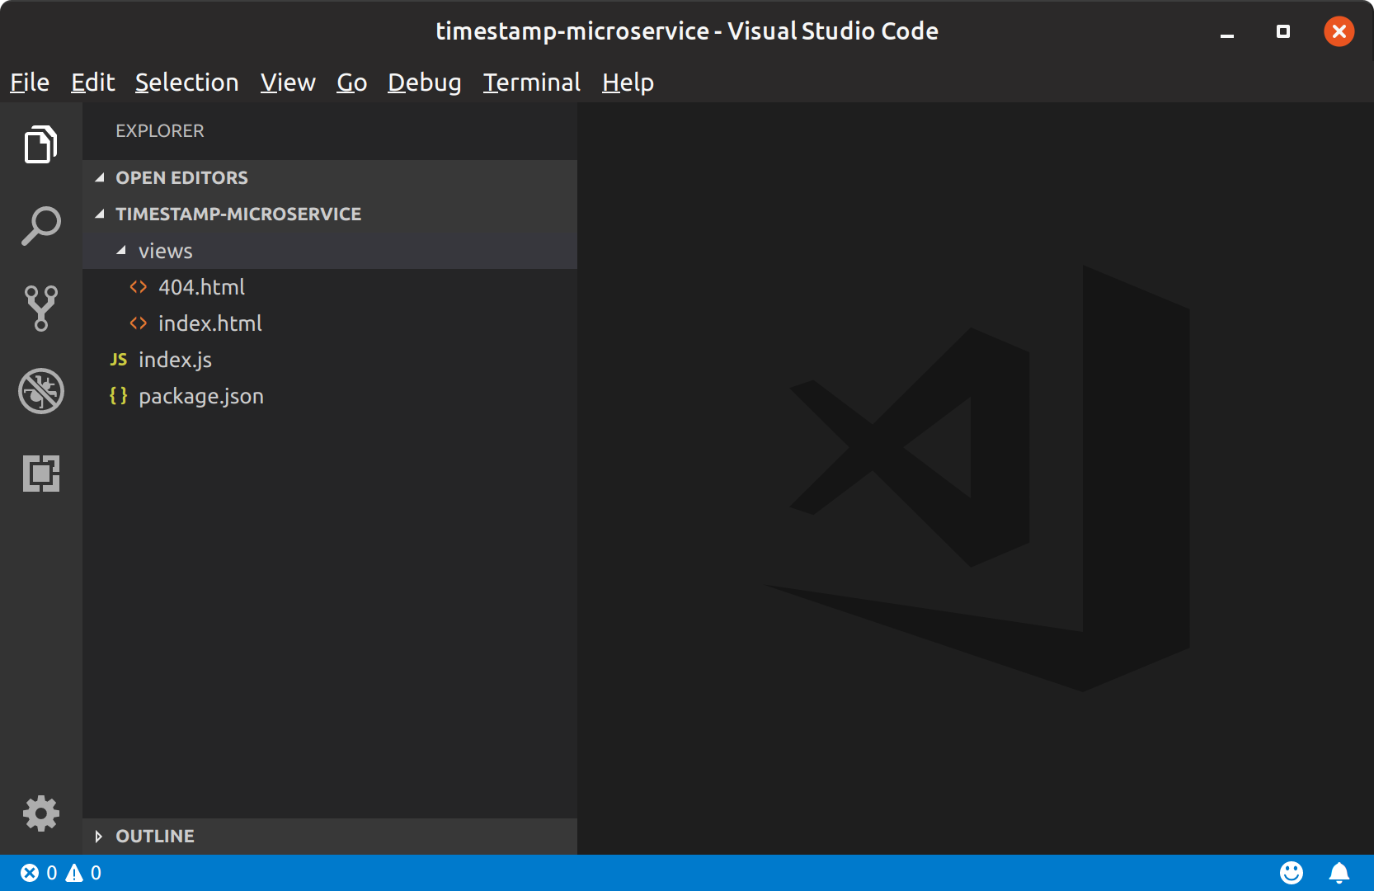Open the Selection menu
Image resolution: width=1374 pixels, height=891 pixels.
tap(186, 82)
